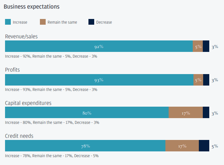Click the Credit needs summary caption text
Image resolution: width=224 pixels, height=165 pixels.
point(52,156)
